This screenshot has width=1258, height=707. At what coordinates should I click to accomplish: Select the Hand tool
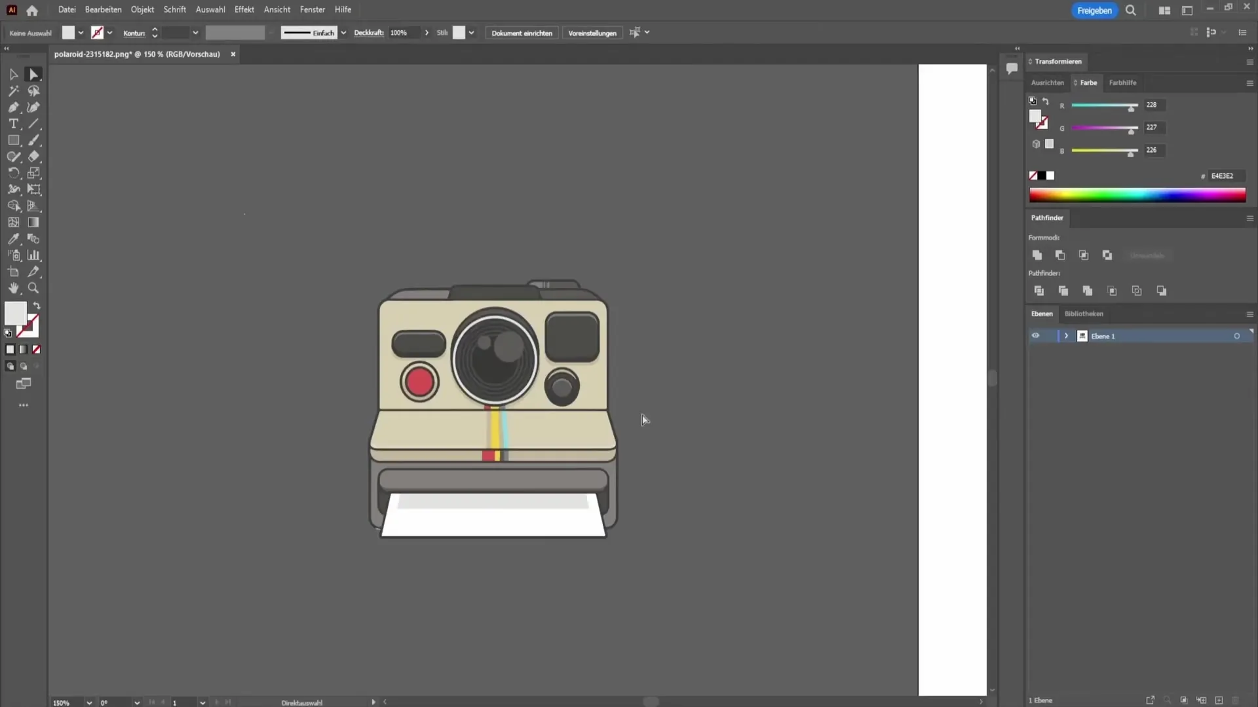click(14, 288)
